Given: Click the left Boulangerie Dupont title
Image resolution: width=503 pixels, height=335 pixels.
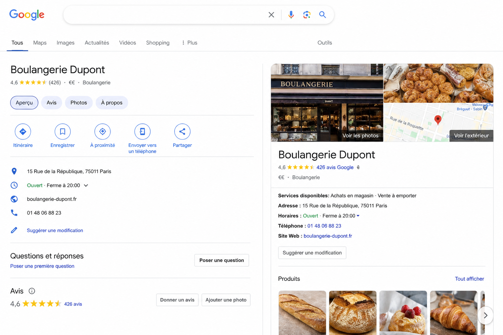Looking at the screenshot, I should (58, 70).
